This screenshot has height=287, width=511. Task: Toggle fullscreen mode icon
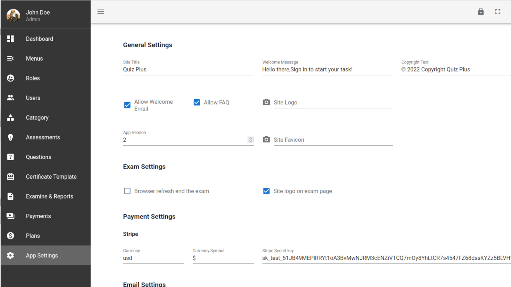click(498, 12)
